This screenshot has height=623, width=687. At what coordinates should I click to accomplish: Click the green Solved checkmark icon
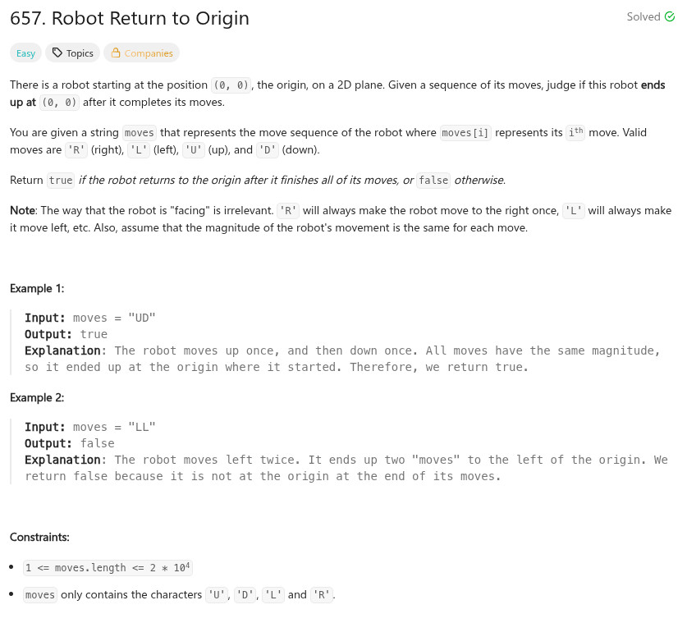669,16
